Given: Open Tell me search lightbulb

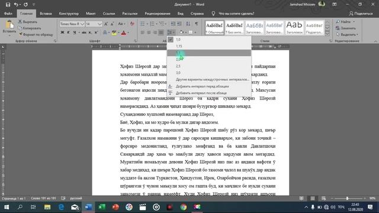Looking at the screenshot, I should point(213,14).
